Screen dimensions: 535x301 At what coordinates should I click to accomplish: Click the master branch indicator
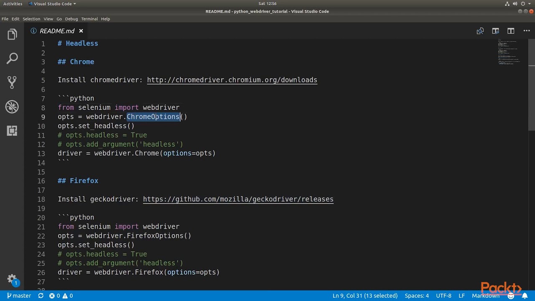point(19,296)
